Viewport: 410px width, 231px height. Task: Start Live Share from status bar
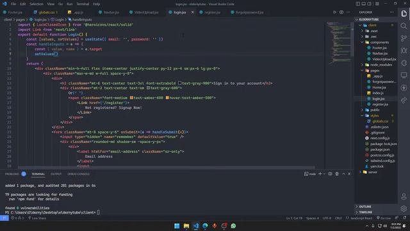(37, 218)
